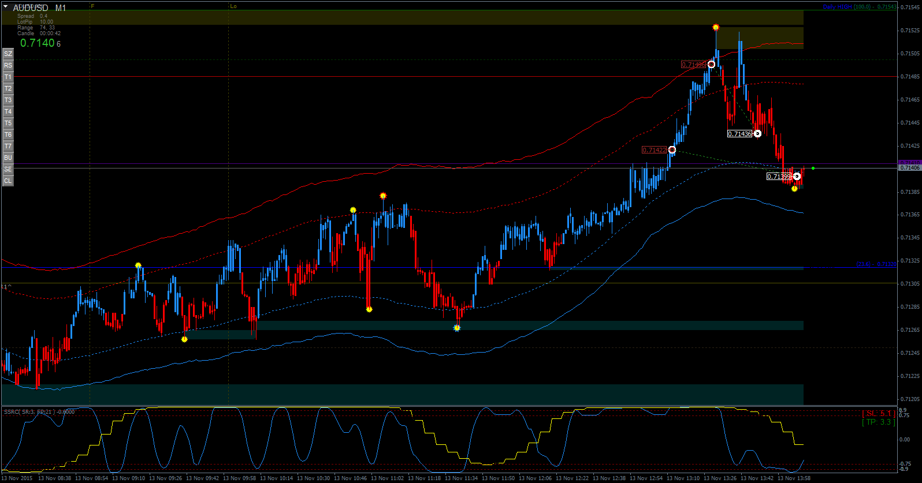Toggle the T1 panel button
Screen dimensions: 922x483
pyautogui.click(x=8, y=77)
